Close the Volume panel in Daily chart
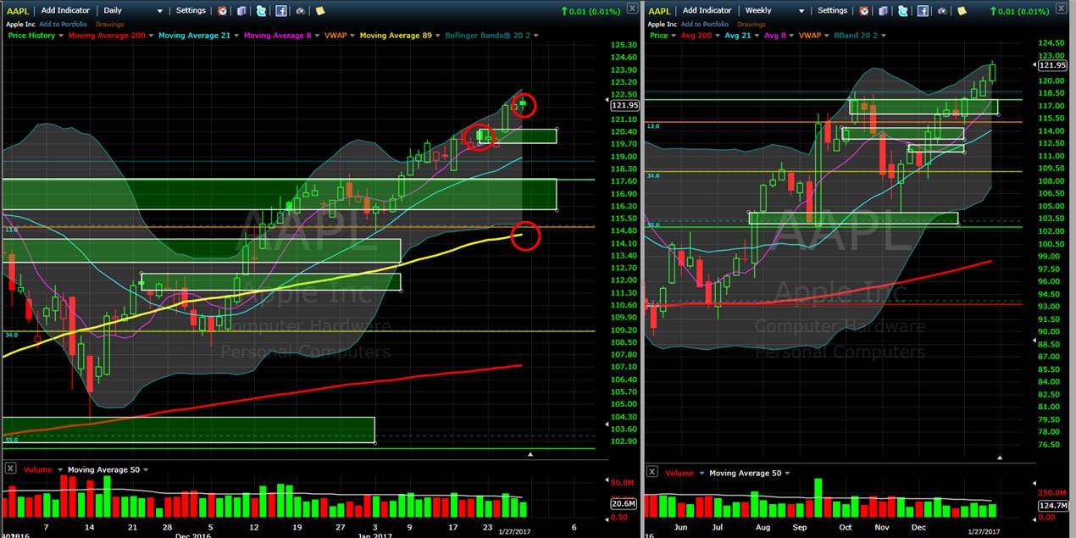1076x538 pixels. coord(10,469)
